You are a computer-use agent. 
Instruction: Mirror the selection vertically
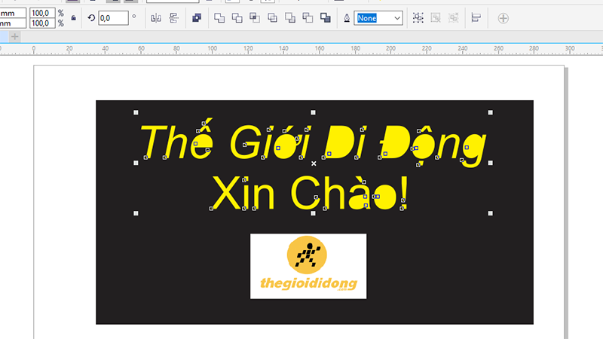pyautogui.click(x=174, y=18)
